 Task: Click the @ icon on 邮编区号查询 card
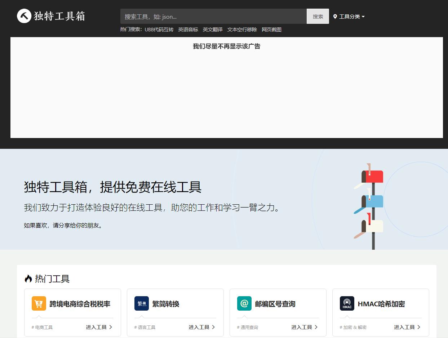pos(244,303)
